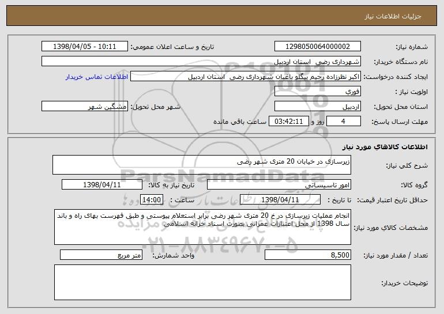Select the quantity field showing 8,500
Viewport: 444px width, 314px height.
pos(308,255)
